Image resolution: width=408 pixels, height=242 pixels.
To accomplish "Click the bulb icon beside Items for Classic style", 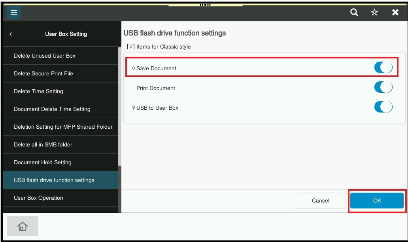I will pyautogui.click(x=130, y=47).
